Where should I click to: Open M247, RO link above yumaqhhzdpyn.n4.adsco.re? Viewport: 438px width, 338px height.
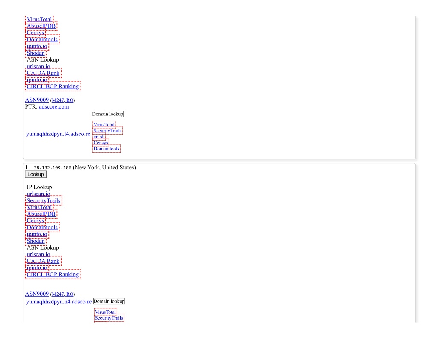point(62,294)
